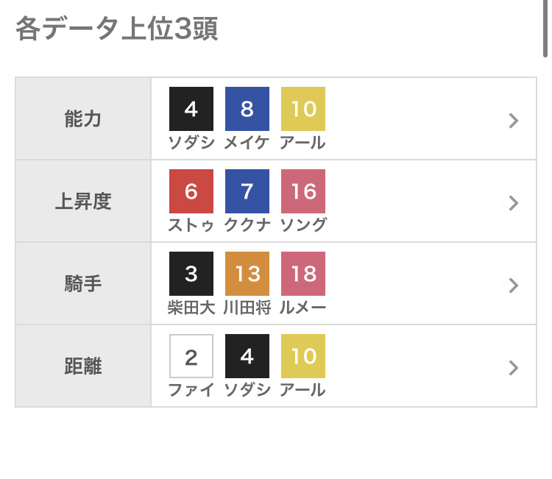This screenshot has width=552, height=479.
Task: Click orange number 13 川田将 badge
Action: click(x=247, y=274)
